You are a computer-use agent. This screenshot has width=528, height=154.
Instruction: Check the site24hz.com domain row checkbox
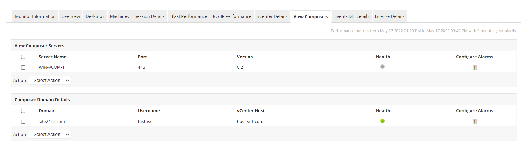tap(23, 122)
